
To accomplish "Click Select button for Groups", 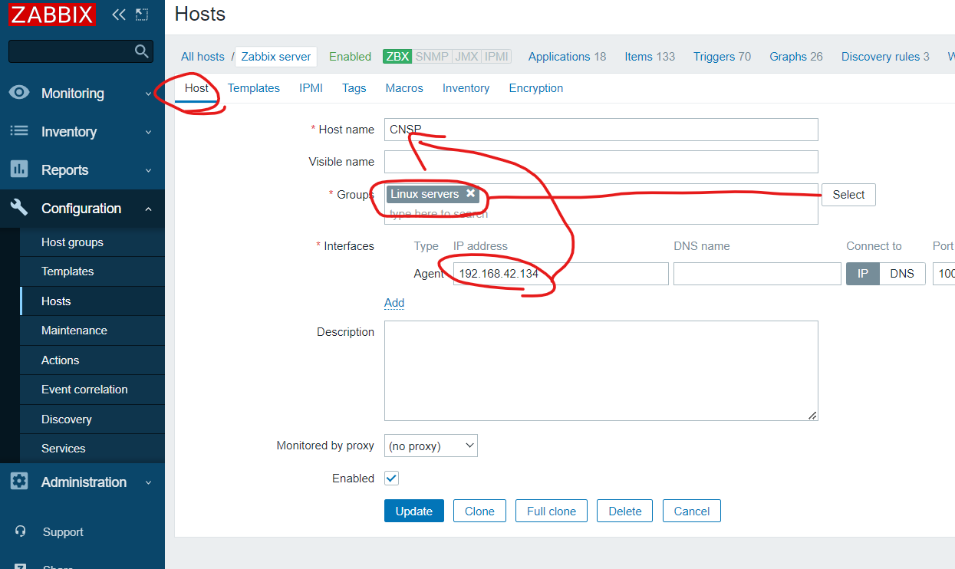I will tap(848, 195).
